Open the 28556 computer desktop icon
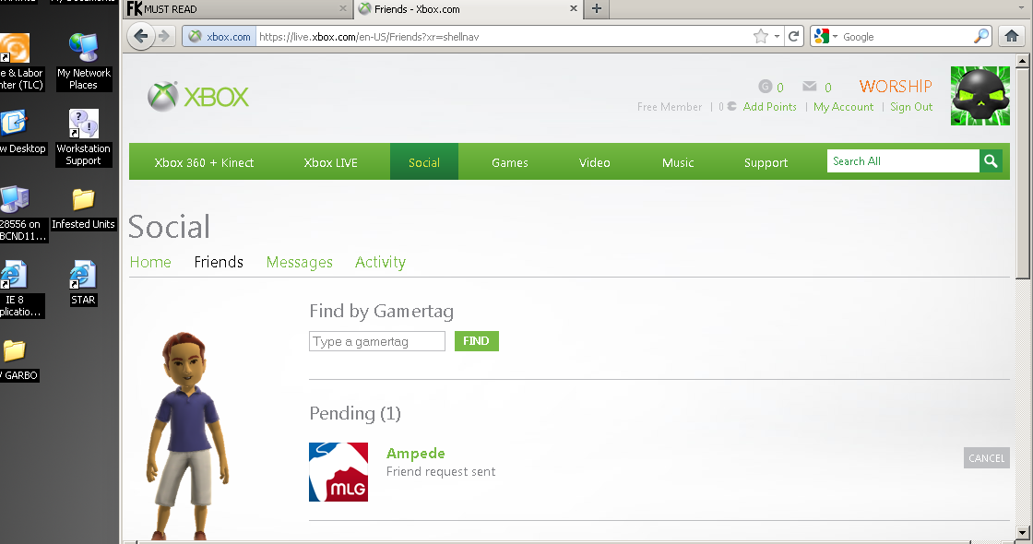The image size is (1033, 544). pyautogui.click(x=18, y=213)
